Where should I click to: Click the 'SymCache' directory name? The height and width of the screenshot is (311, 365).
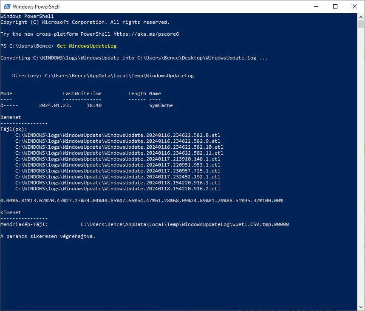click(161, 105)
